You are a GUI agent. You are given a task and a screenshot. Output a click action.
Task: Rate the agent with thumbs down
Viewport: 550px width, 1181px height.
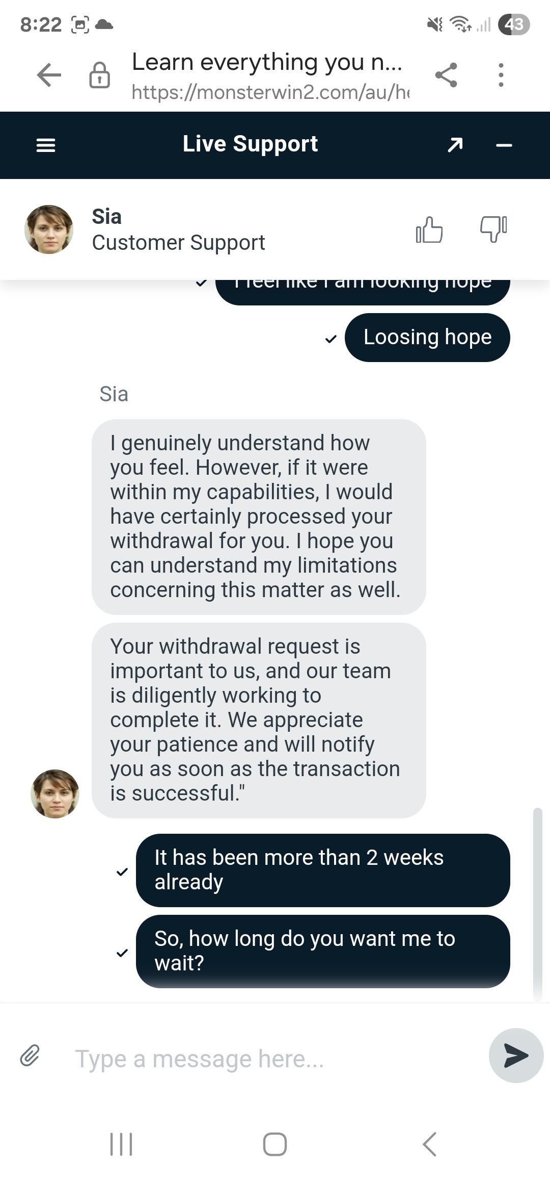click(x=493, y=229)
